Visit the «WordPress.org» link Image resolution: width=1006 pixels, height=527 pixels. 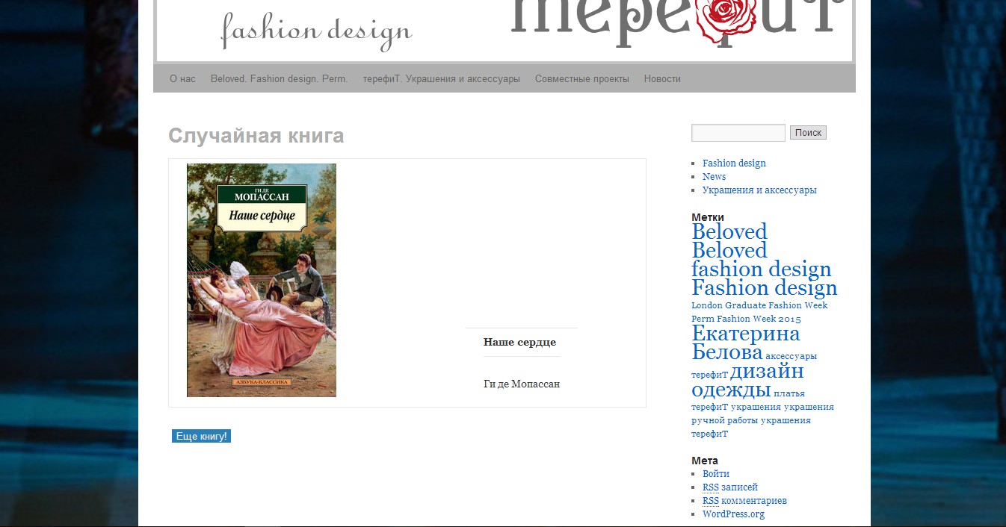733,514
